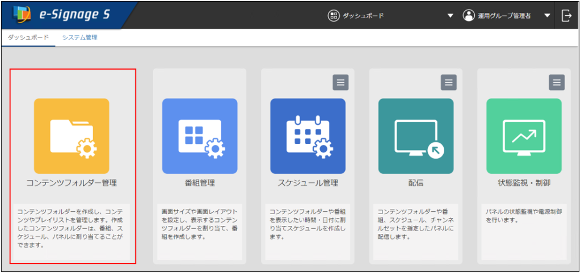Open the 番組管理 blue grid icon

tap(200, 136)
